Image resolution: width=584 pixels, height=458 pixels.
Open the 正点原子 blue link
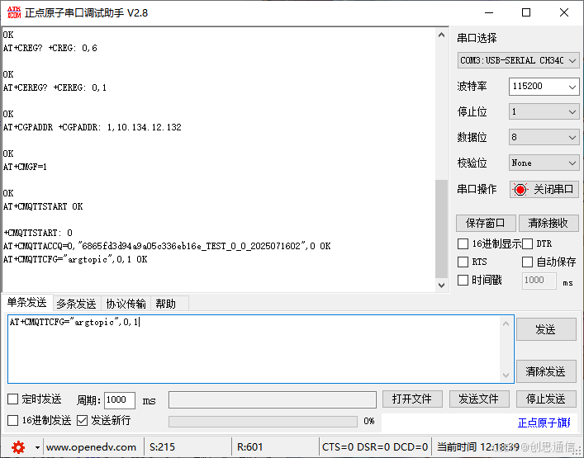(544, 423)
